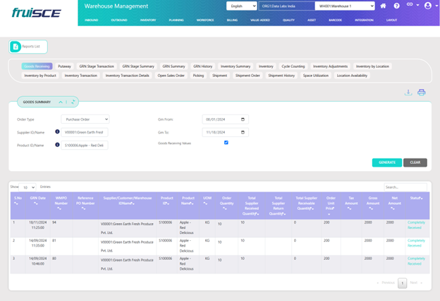The height and width of the screenshot is (301, 440).
Task: Open the Help question mark icon
Action: pos(396,6)
